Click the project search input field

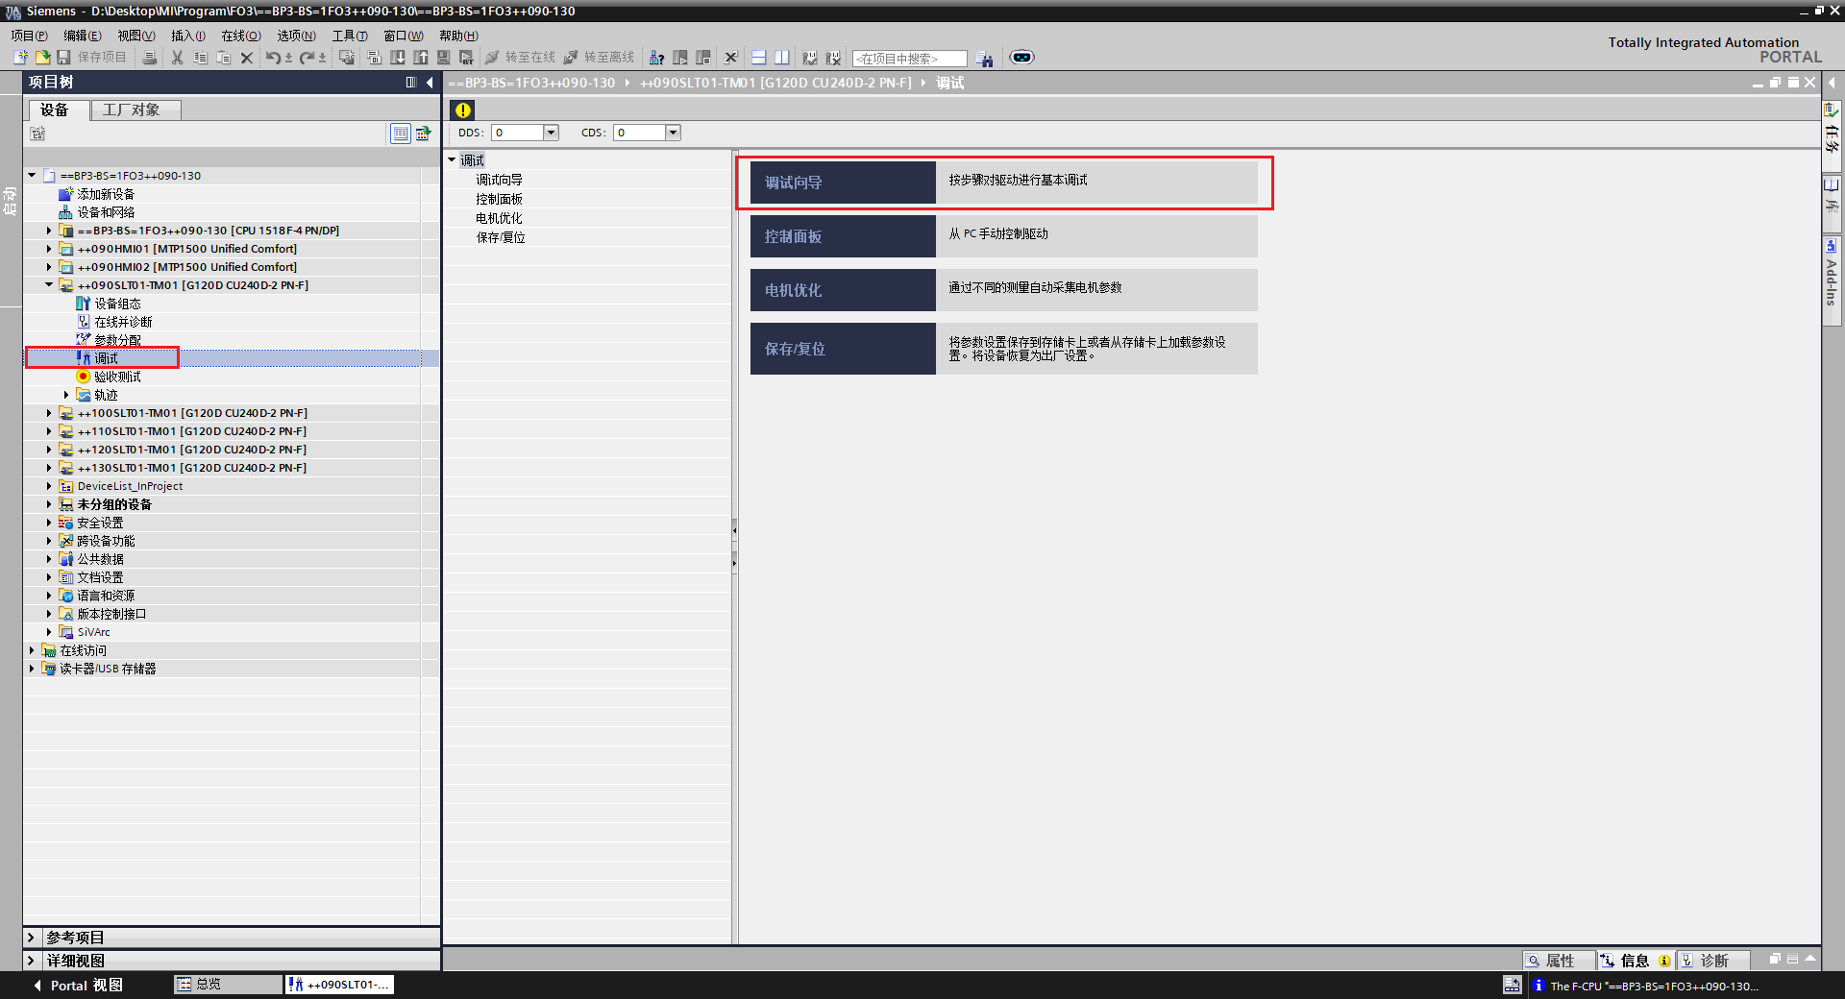(x=908, y=59)
